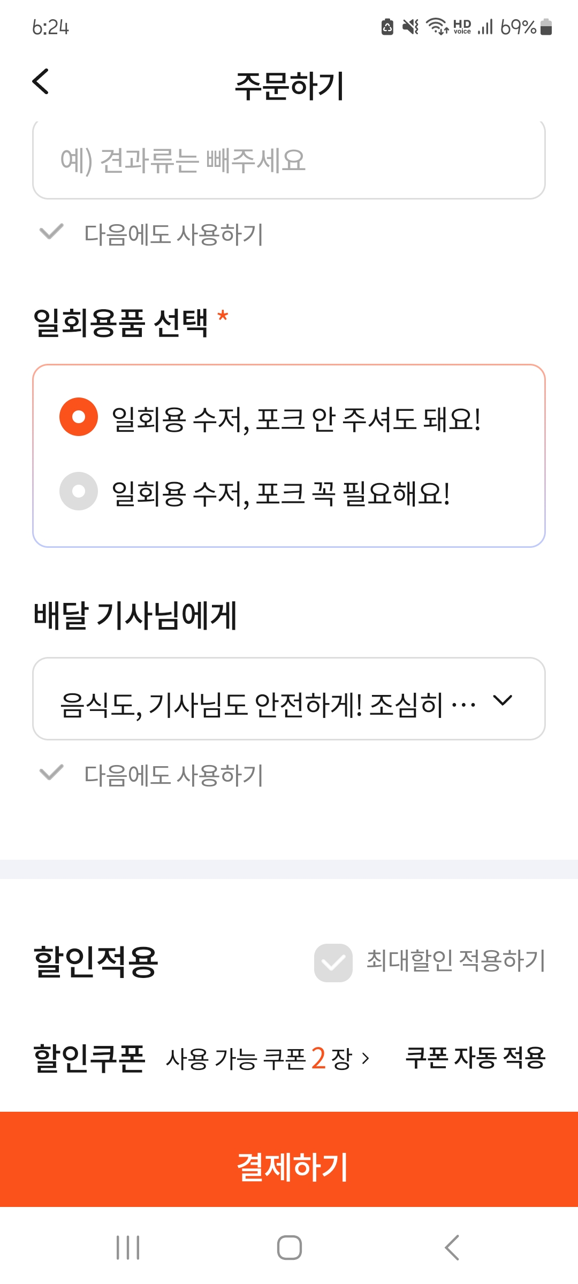Tap the back arrow in the header
This screenshot has height=1284, width=578.
tap(41, 82)
